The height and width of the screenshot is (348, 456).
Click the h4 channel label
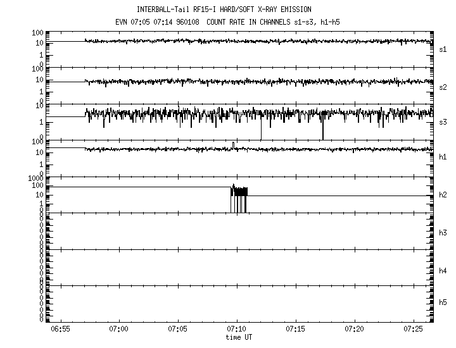pos(443,271)
